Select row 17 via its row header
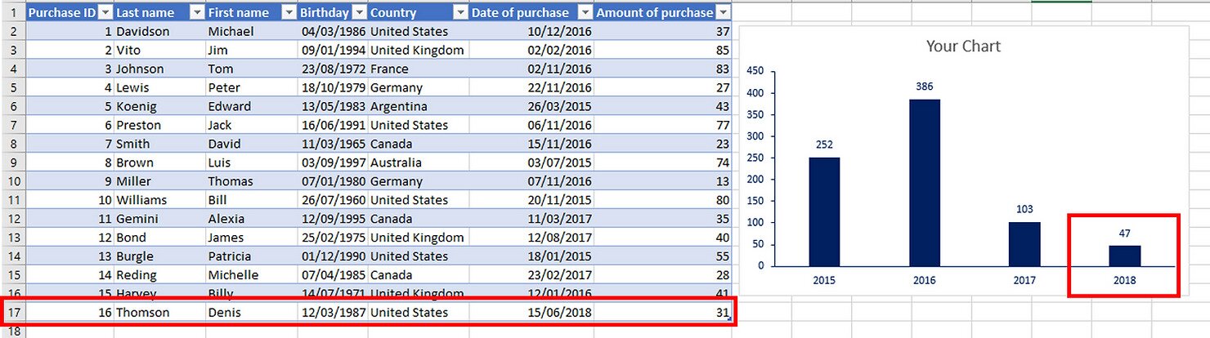Image resolution: width=1210 pixels, height=338 pixels. 12,313
